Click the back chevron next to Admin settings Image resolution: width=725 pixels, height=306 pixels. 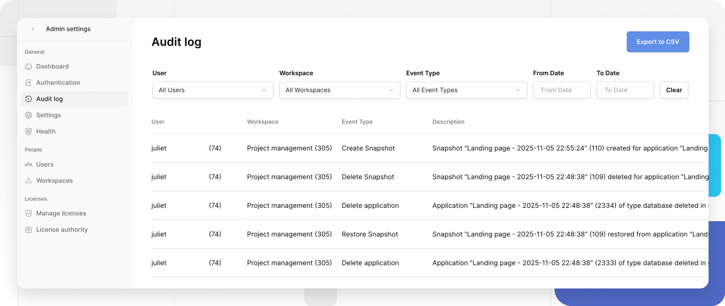tap(33, 29)
